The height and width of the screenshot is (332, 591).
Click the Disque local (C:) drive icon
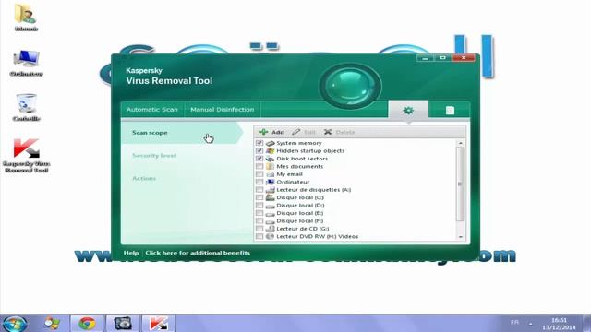pyautogui.click(x=270, y=197)
